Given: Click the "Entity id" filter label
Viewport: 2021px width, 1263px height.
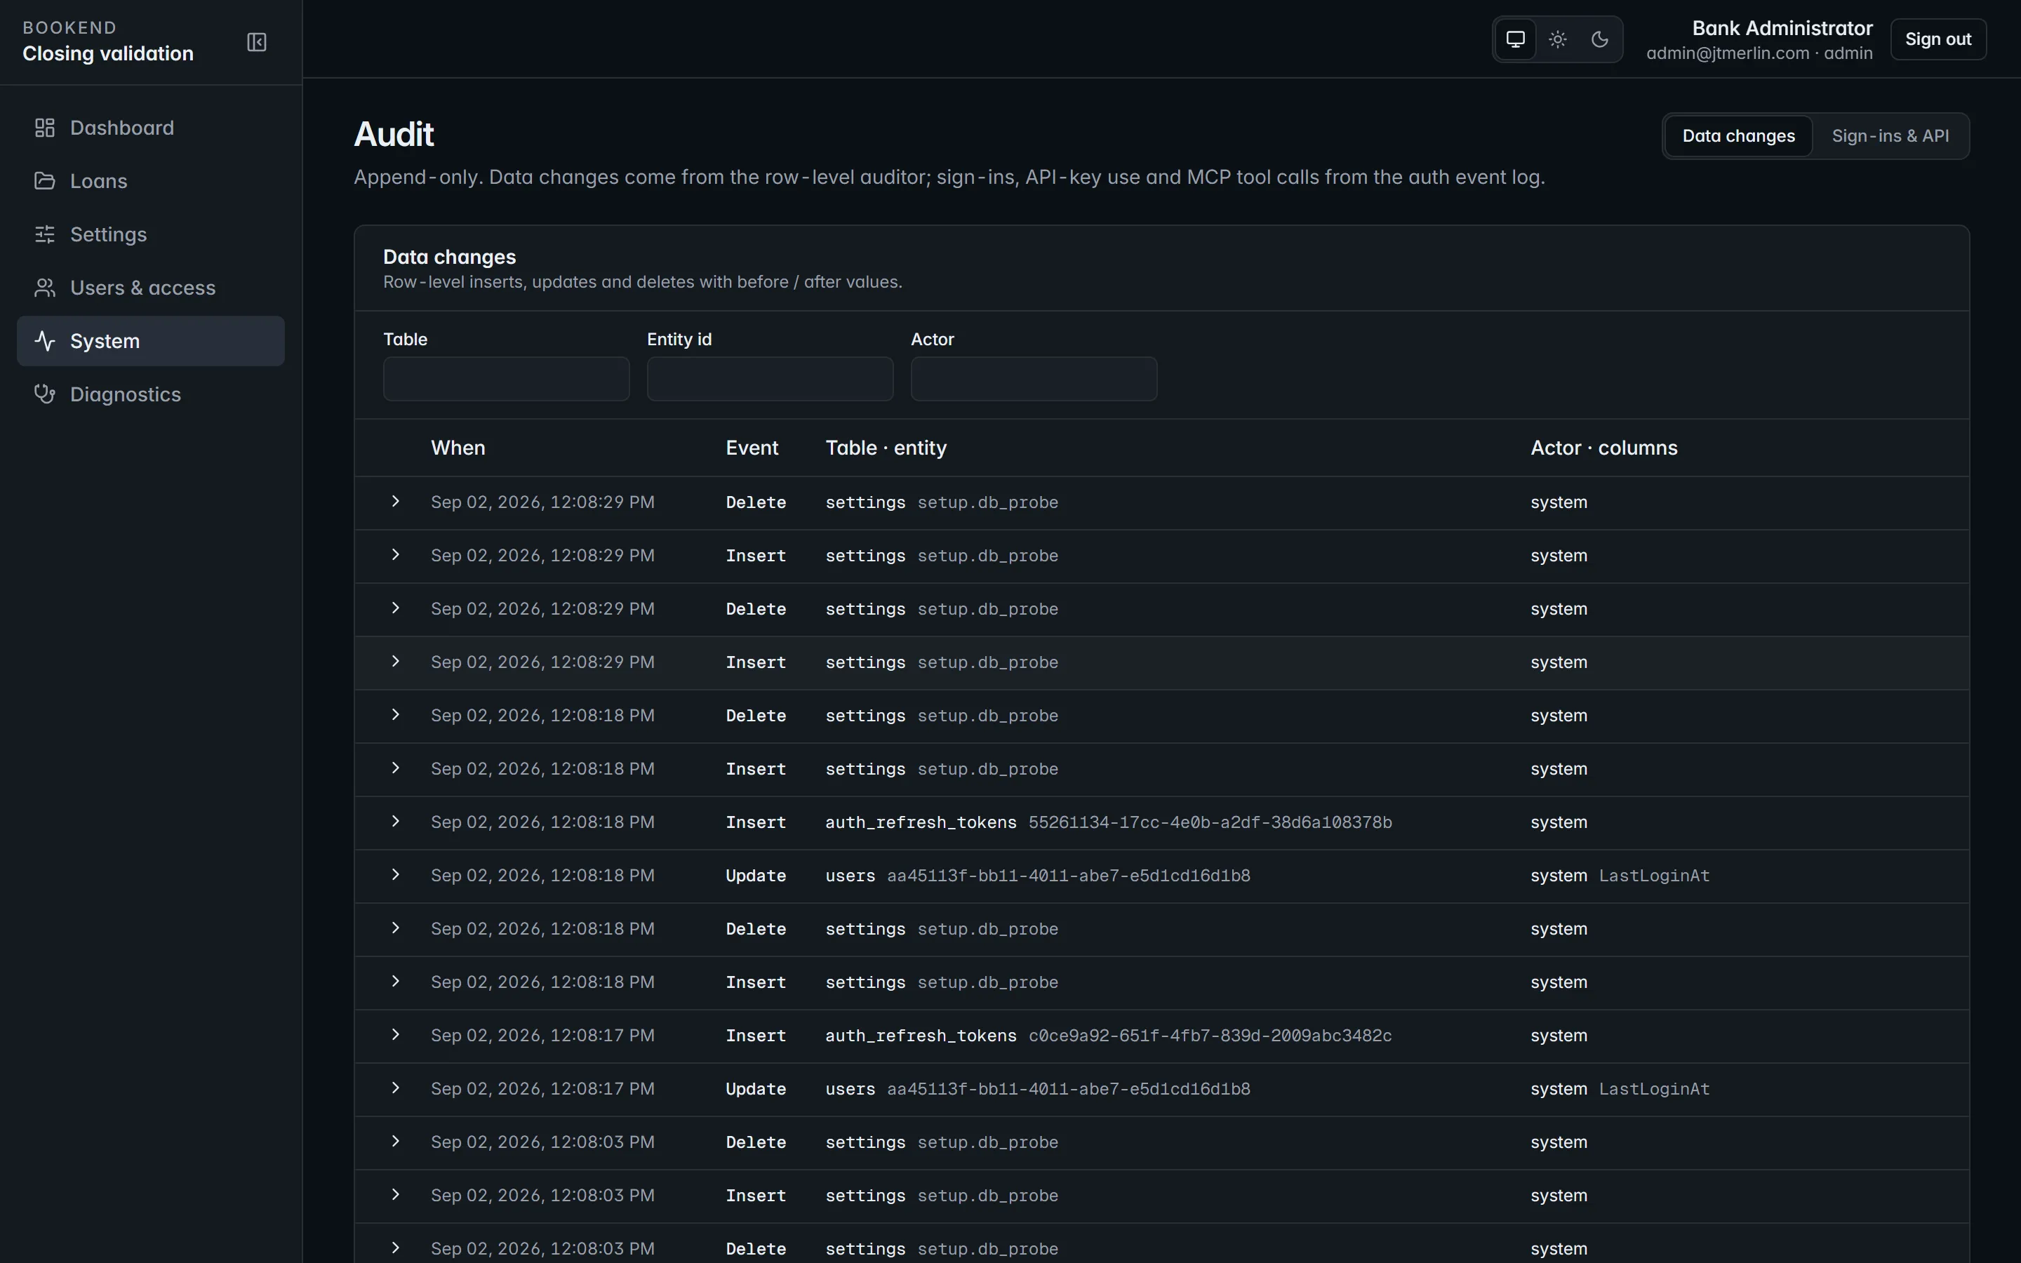Looking at the screenshot, I should point(679,340).
